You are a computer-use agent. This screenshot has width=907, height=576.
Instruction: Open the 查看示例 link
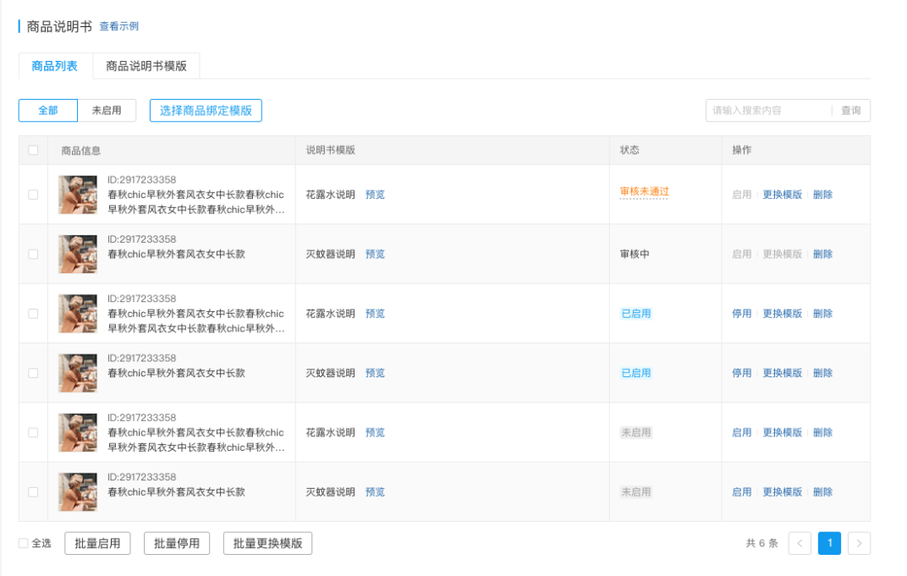(119, 26)
